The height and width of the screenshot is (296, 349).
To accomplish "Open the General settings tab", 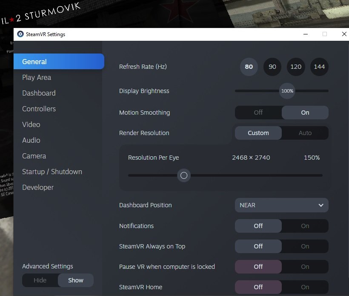I will click(x=59, y=62).
